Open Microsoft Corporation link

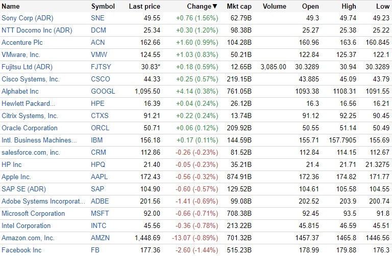[33, 213]
